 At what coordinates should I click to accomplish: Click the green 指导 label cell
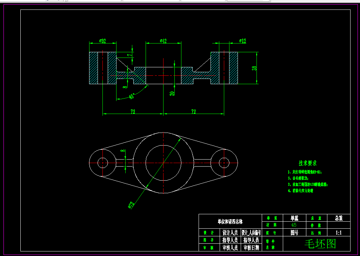[x=209, y=240]
